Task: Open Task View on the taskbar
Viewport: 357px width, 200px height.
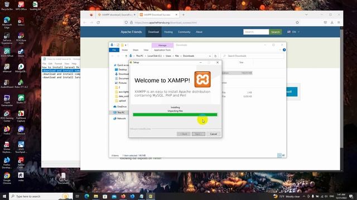Action: pyautogui.click(x=78, y=196)
